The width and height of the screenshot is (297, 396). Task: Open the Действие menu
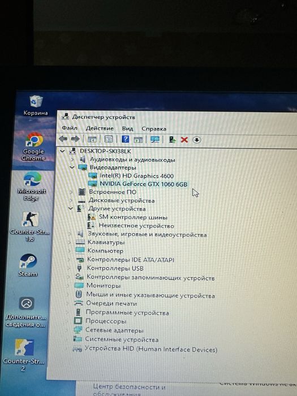tap(100, 128)
